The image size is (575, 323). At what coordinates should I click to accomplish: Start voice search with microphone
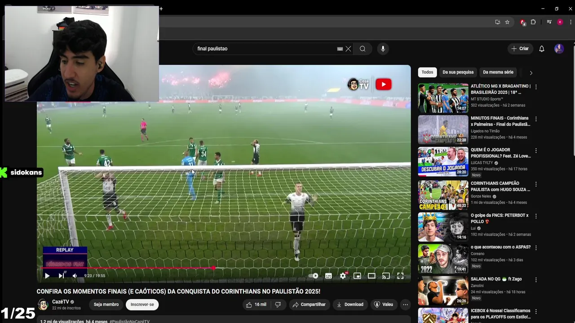[x=383, y=49]
